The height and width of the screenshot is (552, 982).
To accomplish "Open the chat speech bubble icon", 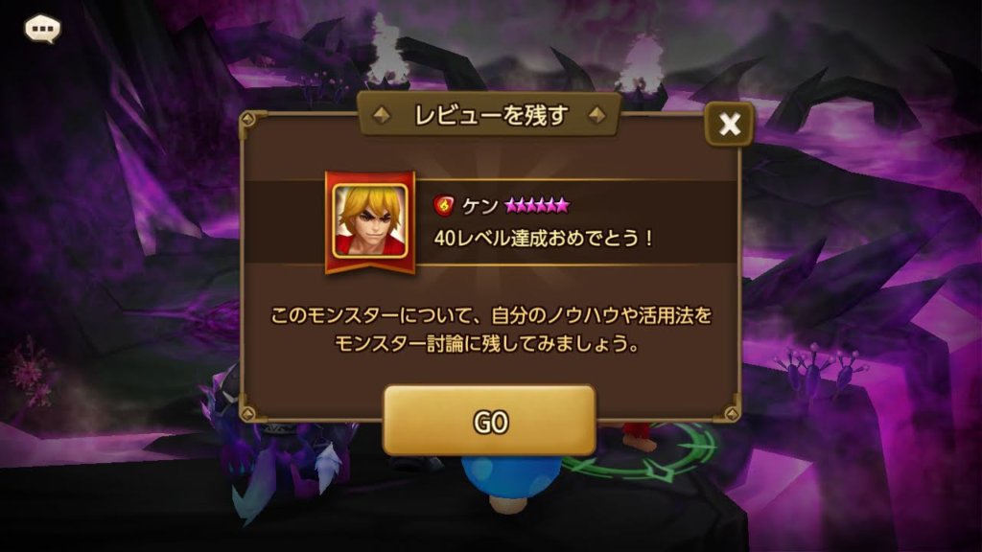I will click(42, 29).
